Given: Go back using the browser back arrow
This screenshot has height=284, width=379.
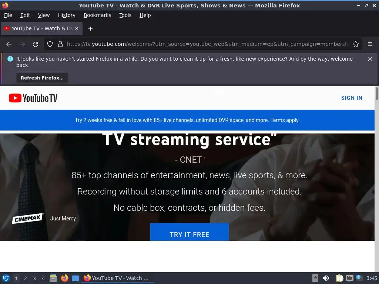Looking at the screenshot, I should coord(9,44).
